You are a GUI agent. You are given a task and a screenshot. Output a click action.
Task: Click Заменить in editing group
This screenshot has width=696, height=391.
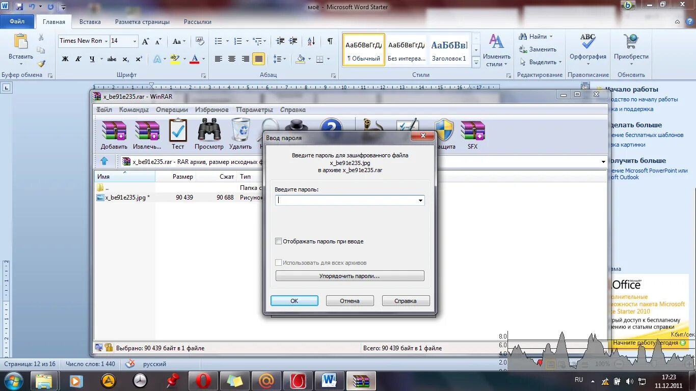pyautogui.click(x=538, y=49)
